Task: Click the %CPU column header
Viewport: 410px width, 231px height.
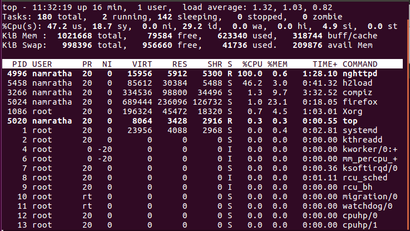Action: coord(253,64)
